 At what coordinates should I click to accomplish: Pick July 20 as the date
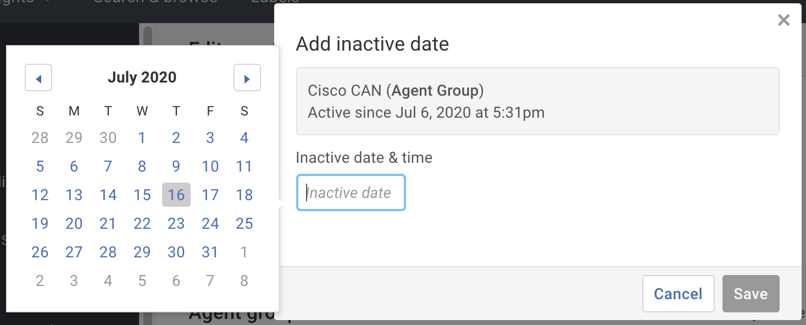point(74,223)
